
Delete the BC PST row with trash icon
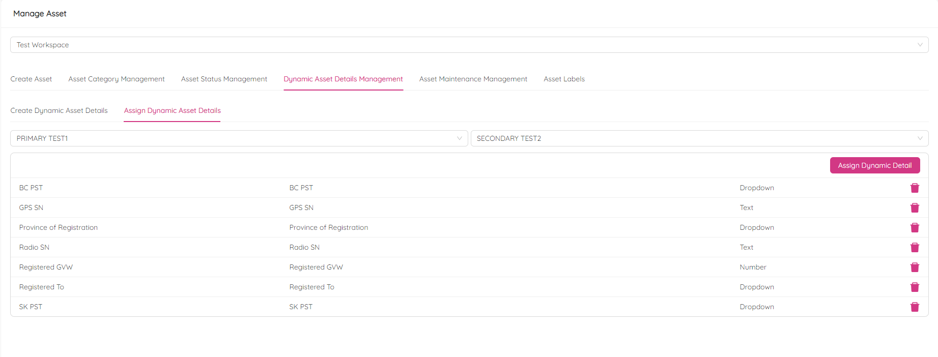point(914,188)
